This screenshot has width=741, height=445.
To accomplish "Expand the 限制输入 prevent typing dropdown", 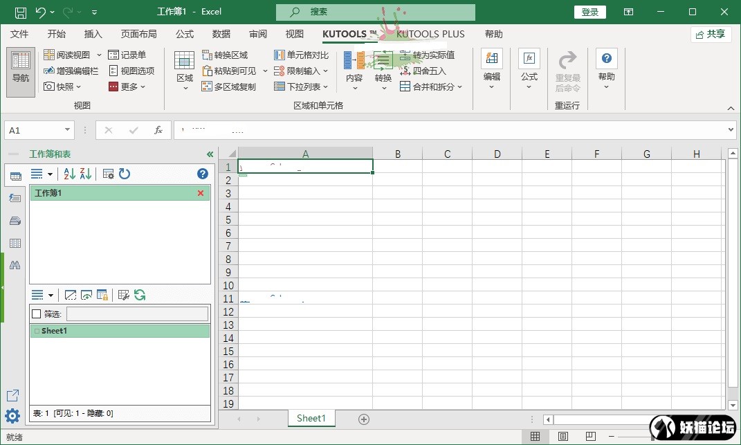I will [x=301, y=71].
